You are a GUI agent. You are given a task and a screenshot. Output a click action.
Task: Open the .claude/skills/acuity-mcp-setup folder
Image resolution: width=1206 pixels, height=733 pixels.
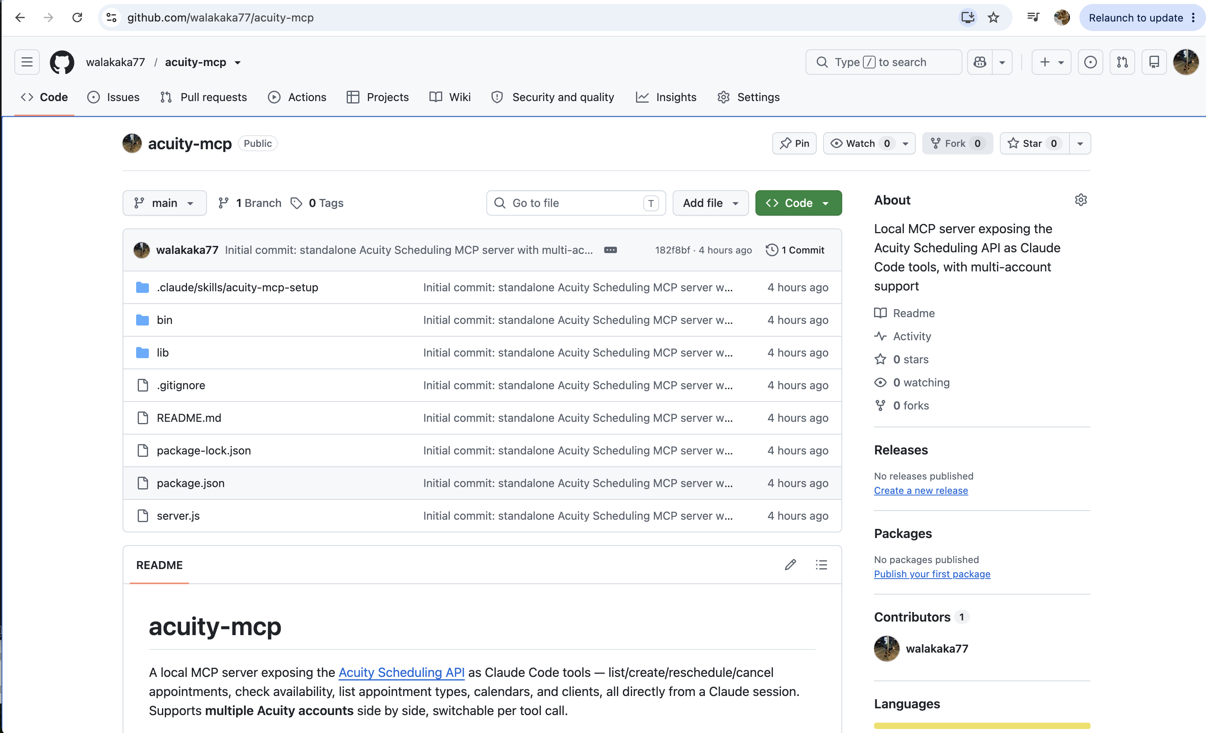(x=237, y=287)
